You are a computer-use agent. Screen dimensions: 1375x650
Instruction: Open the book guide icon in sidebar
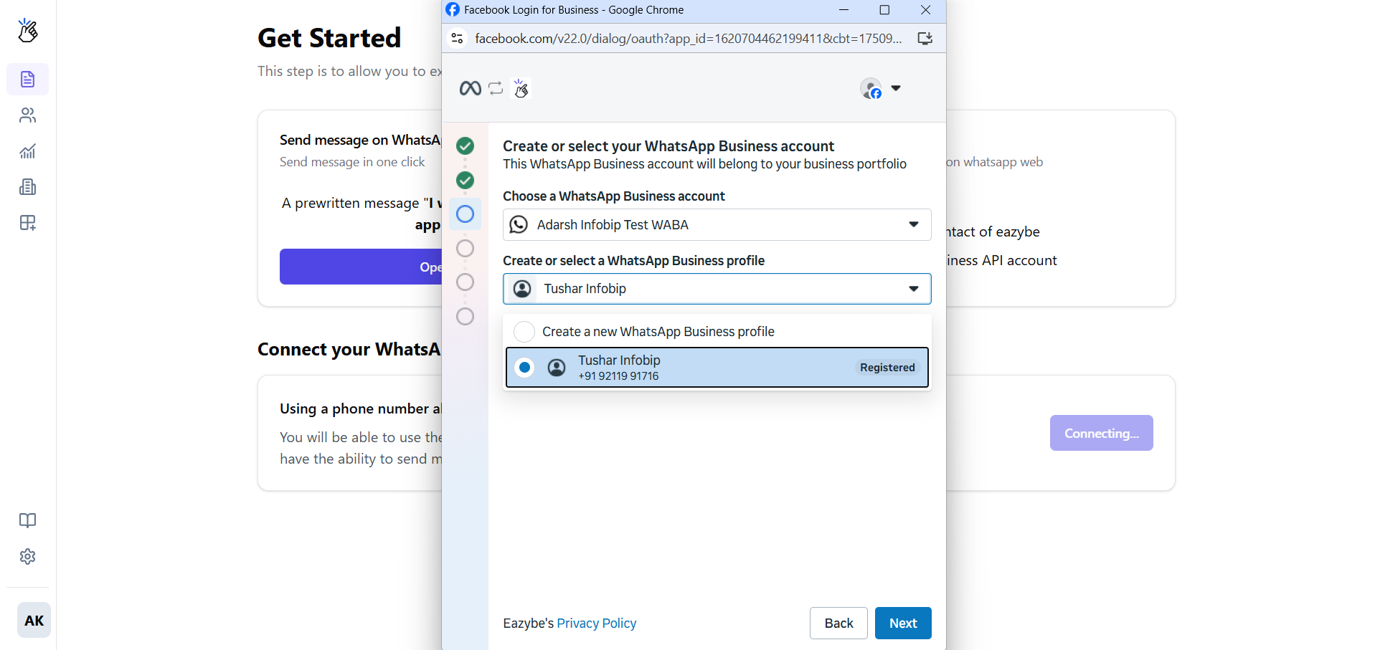pos(27,520)
